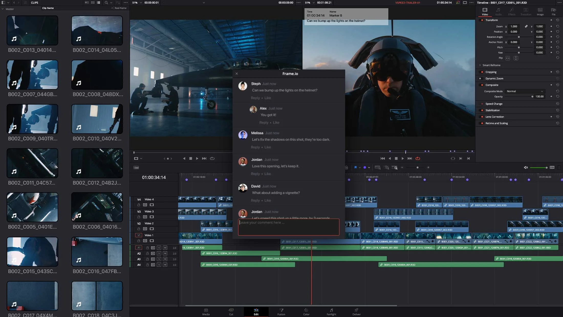Click Reply under Steph's comment
Viewport: 563px width, 317px height.
pyautogui.click(x=255, y=98)
